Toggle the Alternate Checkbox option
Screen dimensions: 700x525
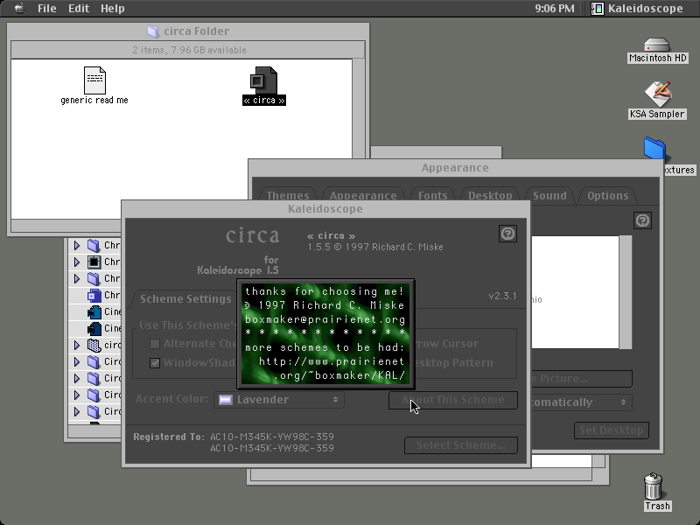coord(155,344)
